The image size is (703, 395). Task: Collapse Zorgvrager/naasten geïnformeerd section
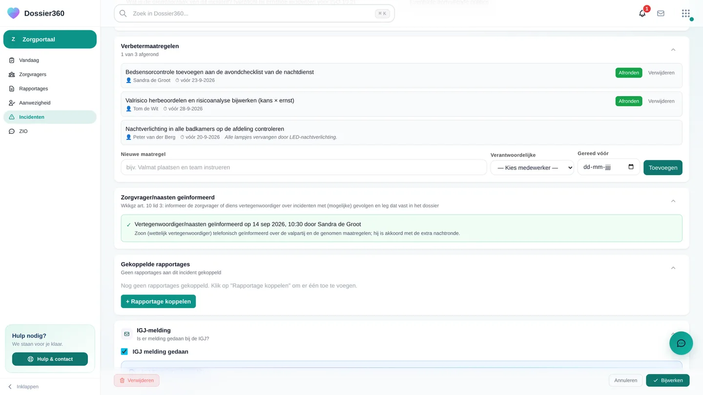tap(673, 201)
